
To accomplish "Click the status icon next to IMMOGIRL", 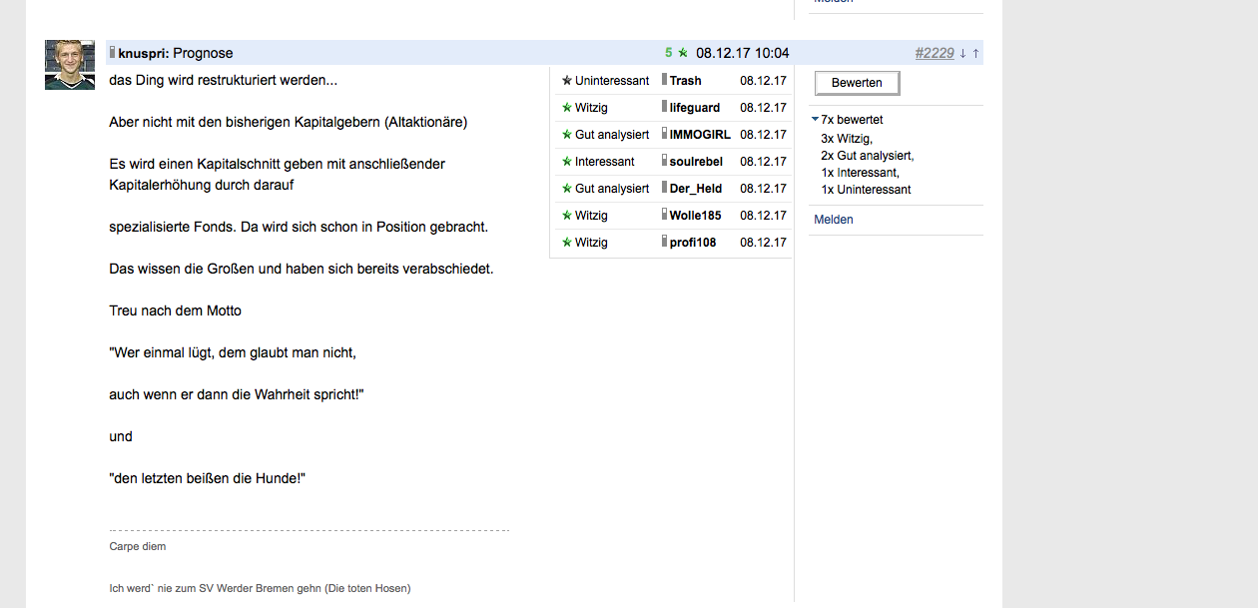I will 664,134.
